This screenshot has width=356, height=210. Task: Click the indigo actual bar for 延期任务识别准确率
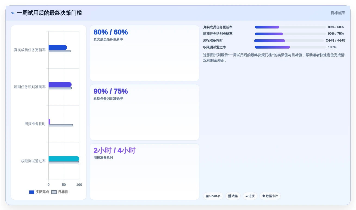(60, 85)
